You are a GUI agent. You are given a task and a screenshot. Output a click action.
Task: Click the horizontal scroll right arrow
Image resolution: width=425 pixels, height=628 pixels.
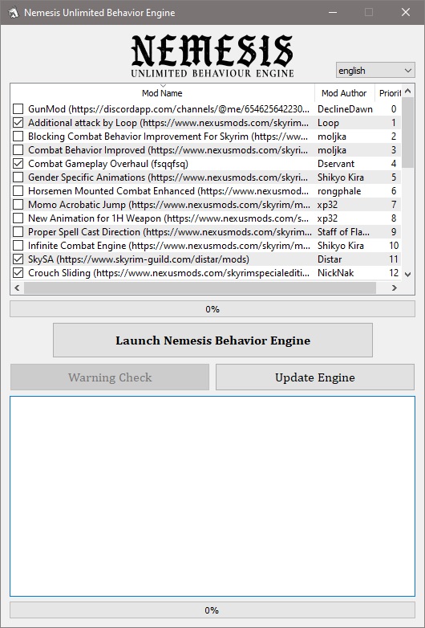[x=395, y=287]
